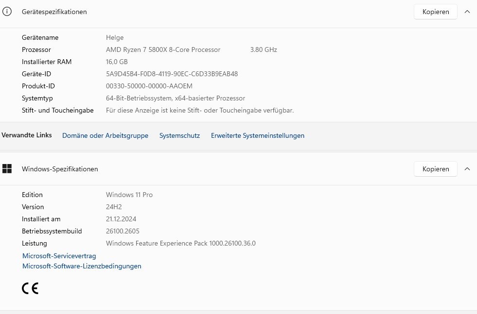This screenshot has width=477, height=314.
Task: Select version value 24H2
Action: point(114,207)
